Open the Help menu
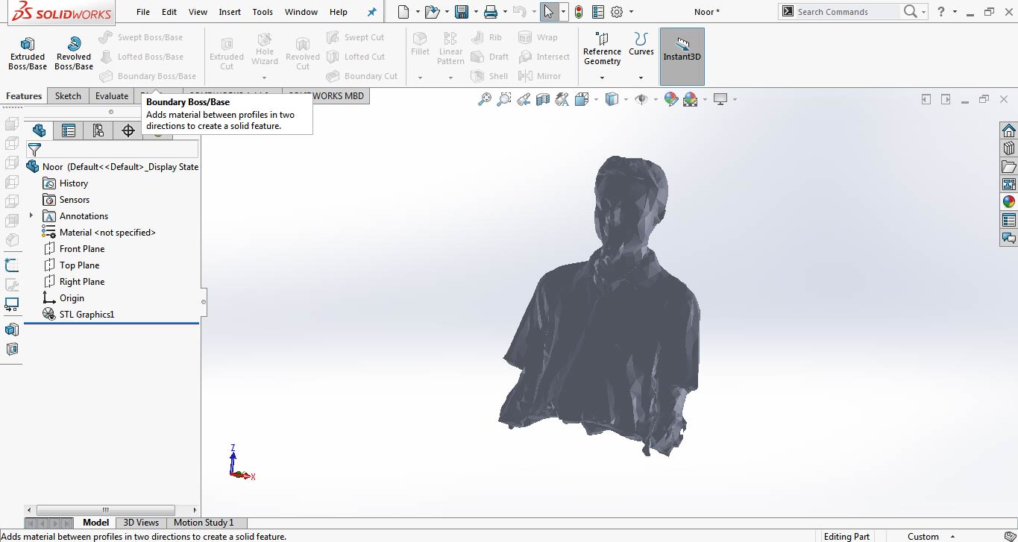The height and width of the screenshot is (542, 1018). pyautogui.click(x=339, y=12)
